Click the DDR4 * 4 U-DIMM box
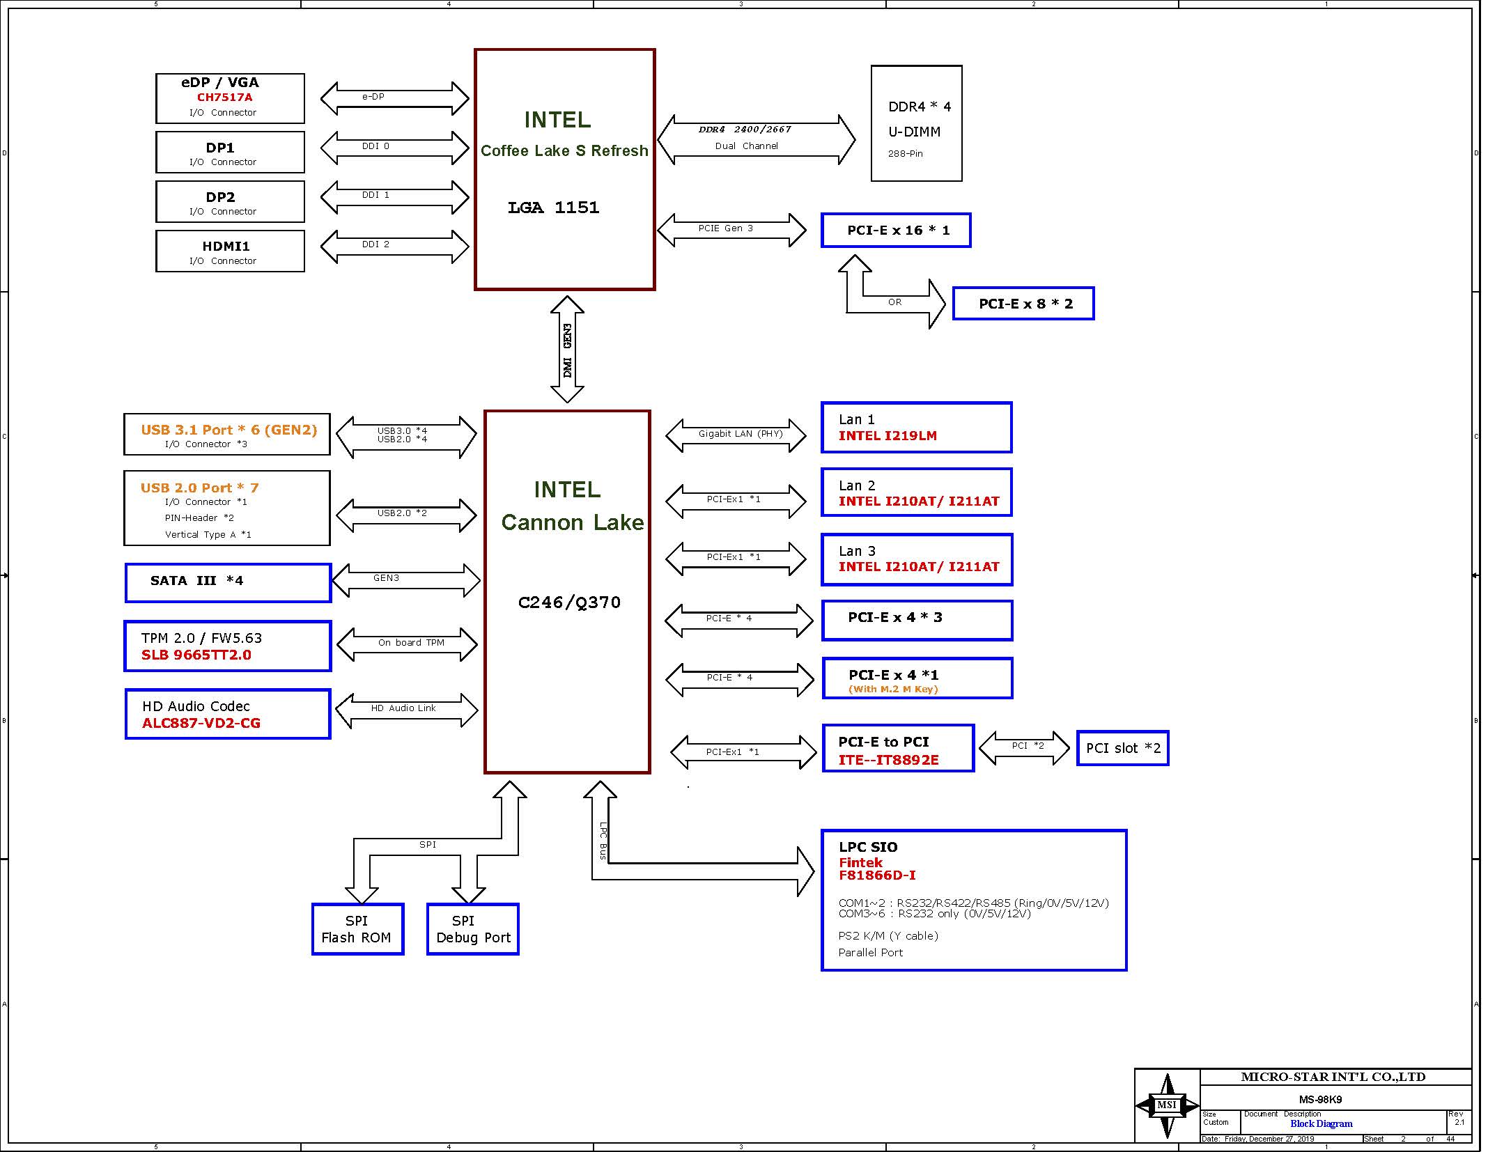 (916, 123)
